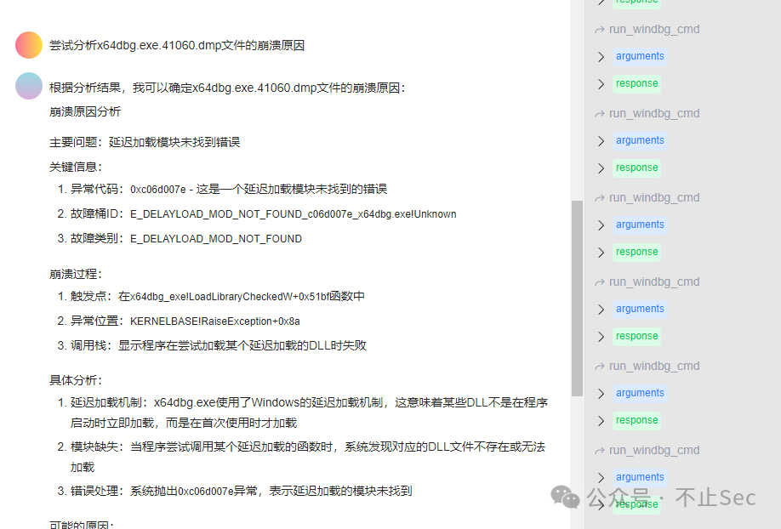This screenshot has height=529, width=781.
Task: Toggle the fourth arguments chevron
Action: coord(601,309)
